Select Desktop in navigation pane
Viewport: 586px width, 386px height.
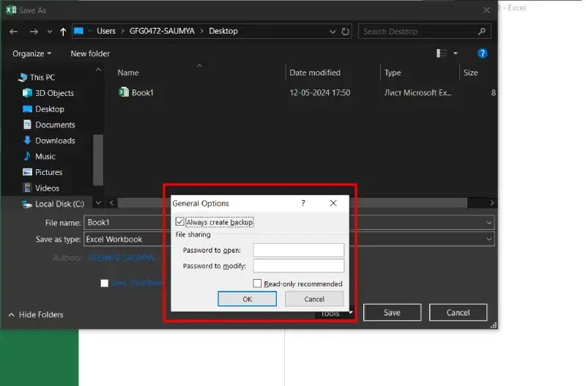coord(43,109)
